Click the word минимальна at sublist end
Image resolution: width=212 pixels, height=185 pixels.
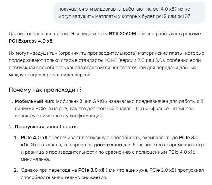[x=35, y=159]
